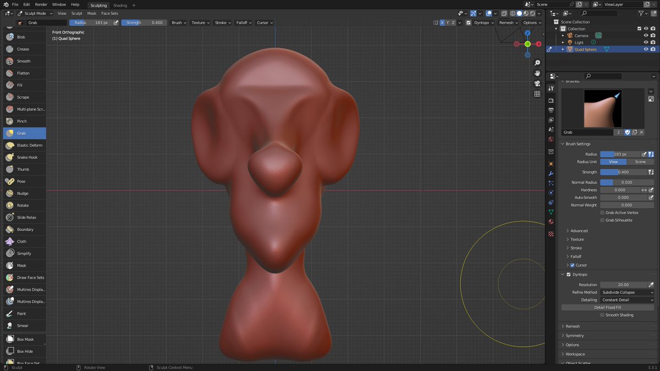Open the Sculpt menu
This screenshot has height=371, width=660.
tap(76, 13)
